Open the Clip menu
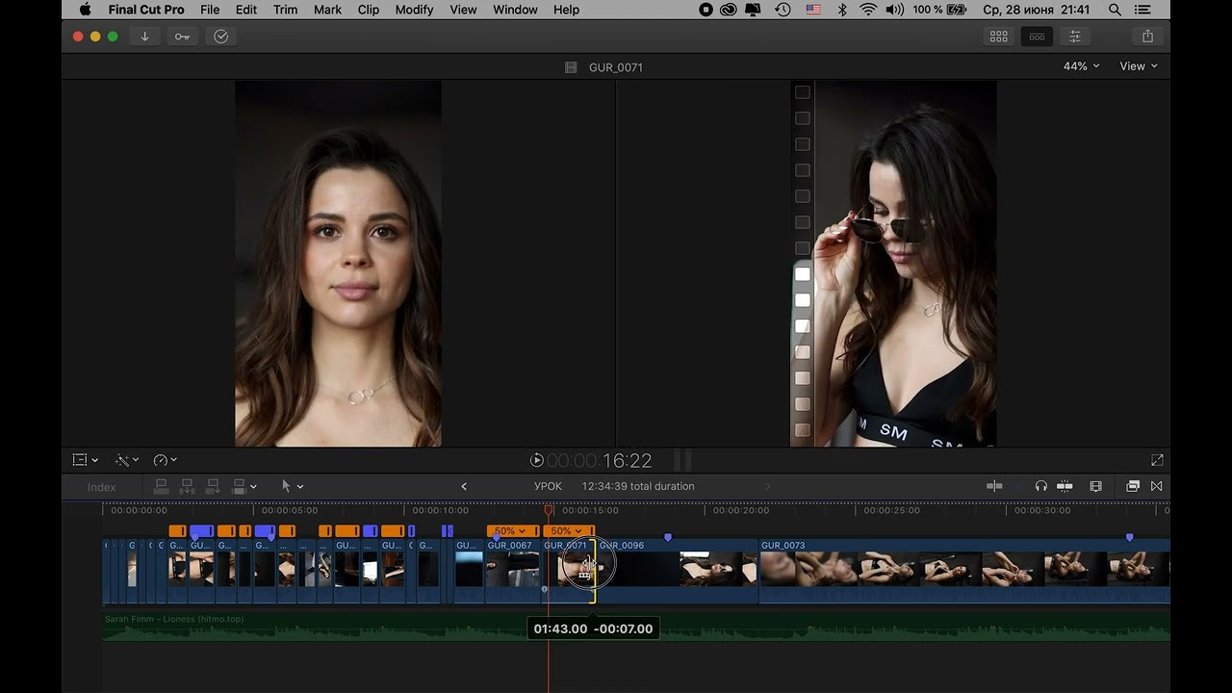This screenshot has height=693, width=1232. (x=368, y=10)
